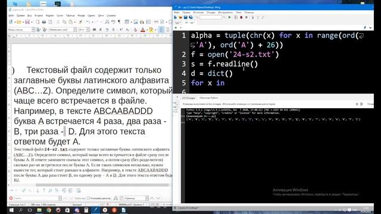Screen dimensions: 381x214
Task: Open the Страница navigate-by dropdown
Action: pos(147,198)
